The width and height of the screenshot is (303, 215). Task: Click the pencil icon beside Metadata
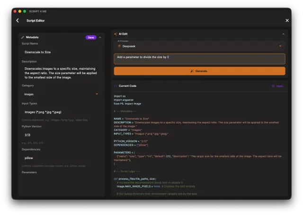(x=23, y=37)
